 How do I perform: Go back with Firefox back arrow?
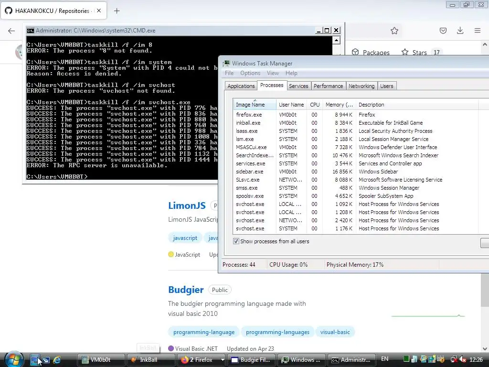[x=11, y=31]
